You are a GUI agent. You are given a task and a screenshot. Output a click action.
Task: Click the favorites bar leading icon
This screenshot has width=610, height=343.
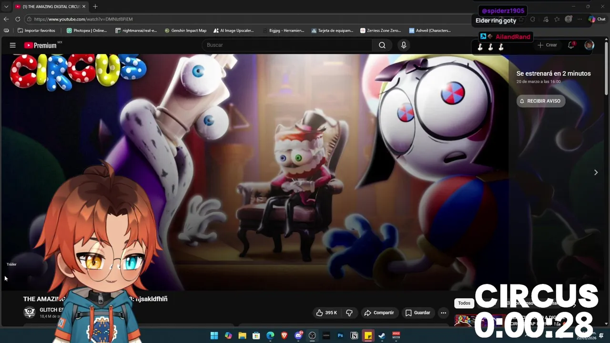click(x=6, y=30)
